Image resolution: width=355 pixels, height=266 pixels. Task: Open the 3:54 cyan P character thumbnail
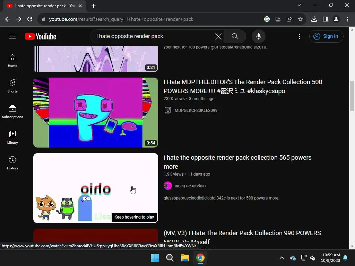[96, 113]
